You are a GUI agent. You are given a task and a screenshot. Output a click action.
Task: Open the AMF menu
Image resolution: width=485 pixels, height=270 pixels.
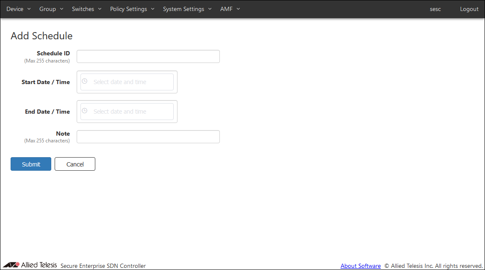230,9
